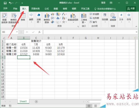Click the Select All corner triangle
Image resolution: width=139 pixels, height=108 pixels.
(x=3, y=38)
